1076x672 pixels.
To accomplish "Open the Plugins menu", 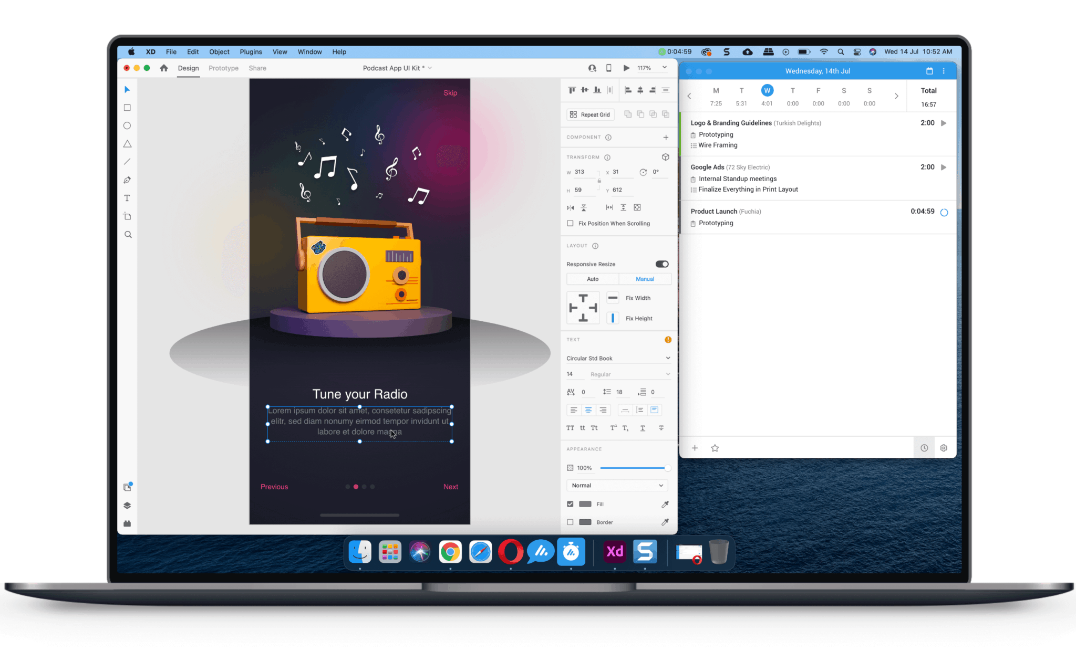I will coord(251,51).
